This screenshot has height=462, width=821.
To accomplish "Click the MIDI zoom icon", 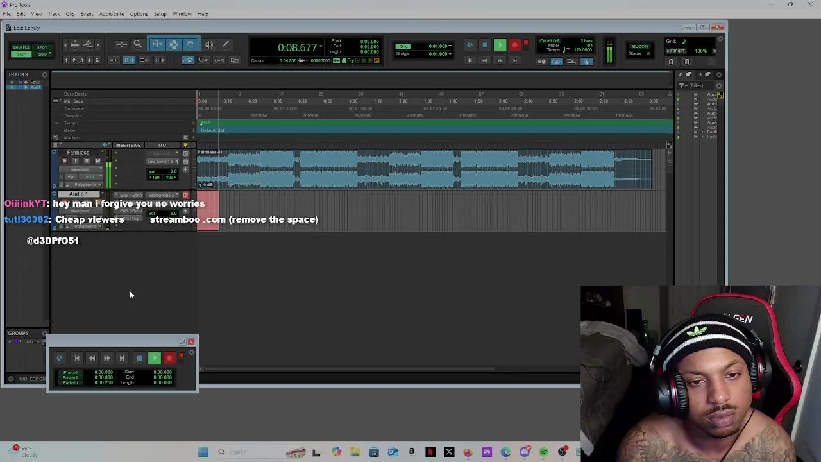I will (x=88, y=45).
